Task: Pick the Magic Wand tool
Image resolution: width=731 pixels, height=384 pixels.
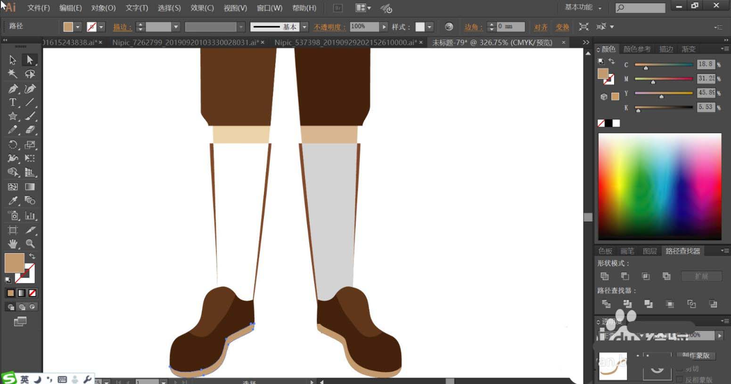Action: tap(13, 74)
